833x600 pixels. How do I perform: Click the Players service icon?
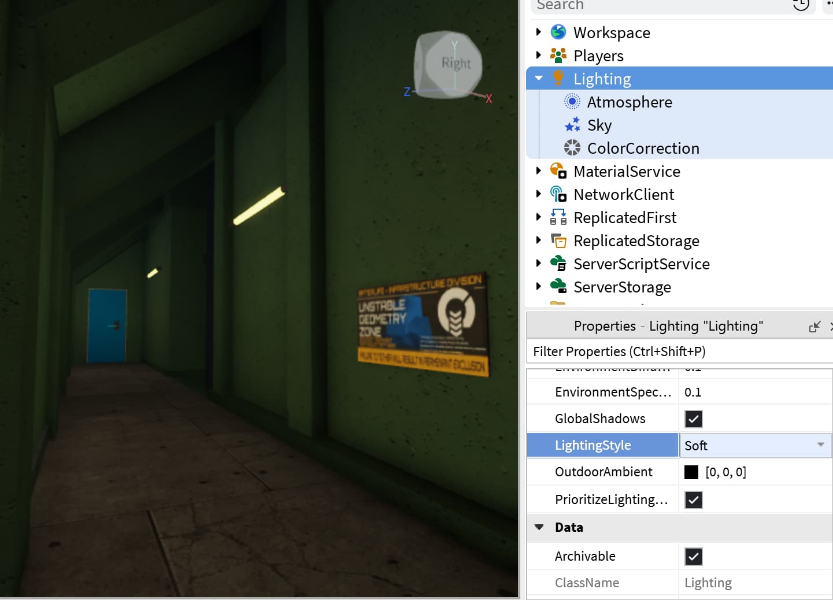(558, 55)
